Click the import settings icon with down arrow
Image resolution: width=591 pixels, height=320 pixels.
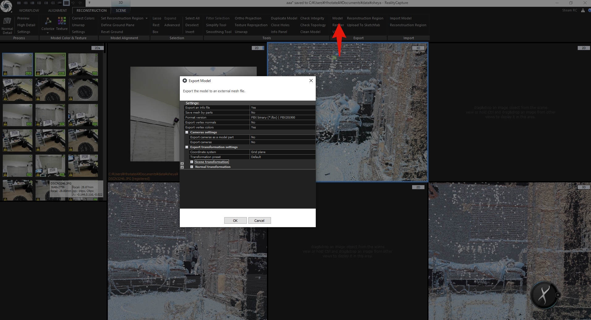click(182, 167)
